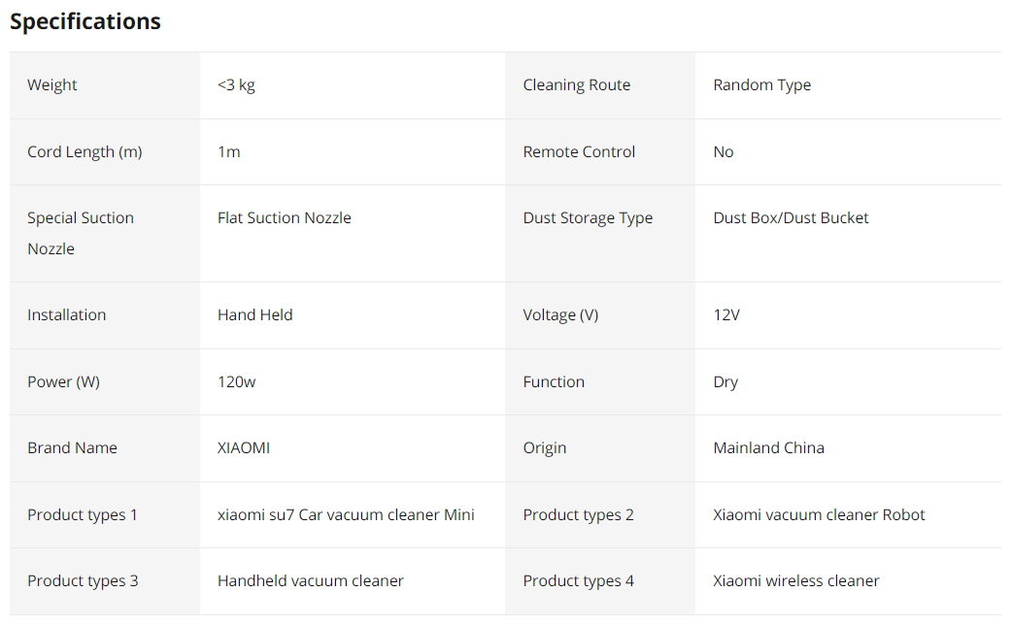Click the Random Type value
Screen dimensions: 1012x625
(x=761, y=85)
